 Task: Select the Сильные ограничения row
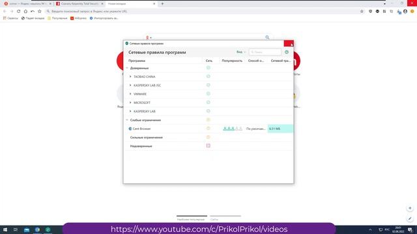(208, 137)
